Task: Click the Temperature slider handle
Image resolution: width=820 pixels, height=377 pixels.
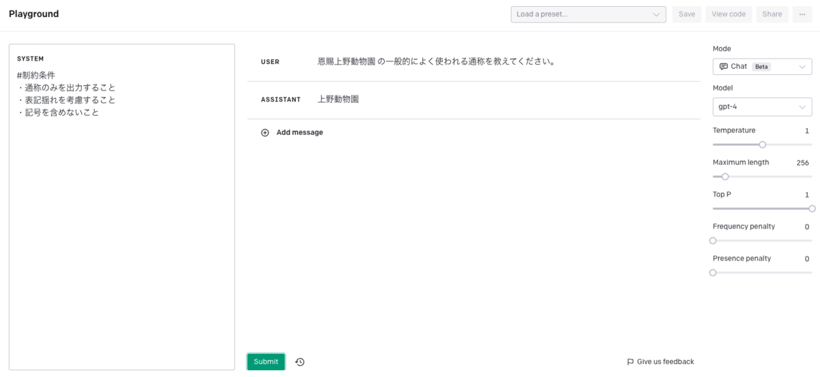Action: (x=763, y=145)
